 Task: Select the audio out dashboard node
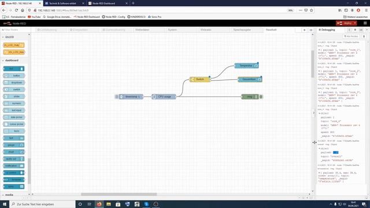pyautogui.click(x=14, y=159)
